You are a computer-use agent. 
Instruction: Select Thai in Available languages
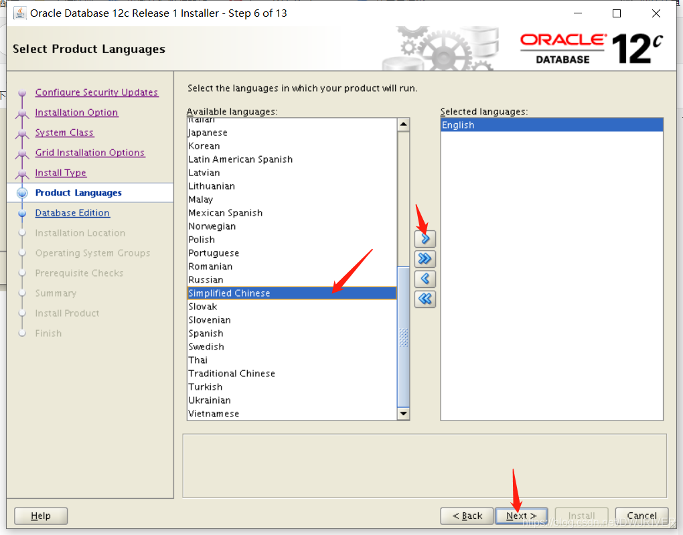click(x=292, y=360)
